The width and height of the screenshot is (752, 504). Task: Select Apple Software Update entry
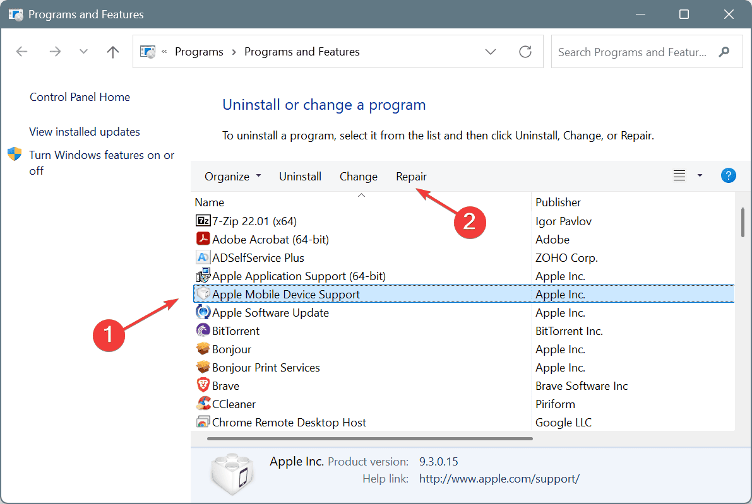pos(270,312)
